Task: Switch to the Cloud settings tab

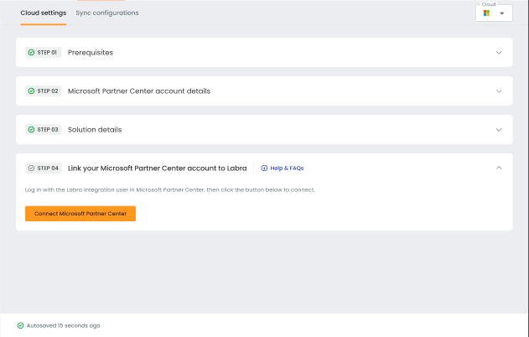Action: click(43, 13)
